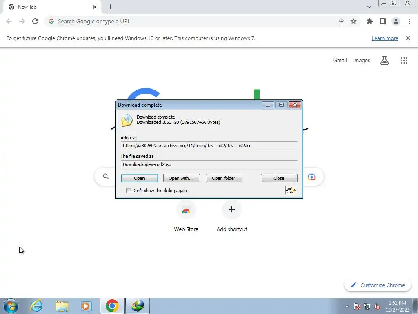418x314 pixels.
Task: Expand hidden tray icons arrow
Action: [347, 307]
